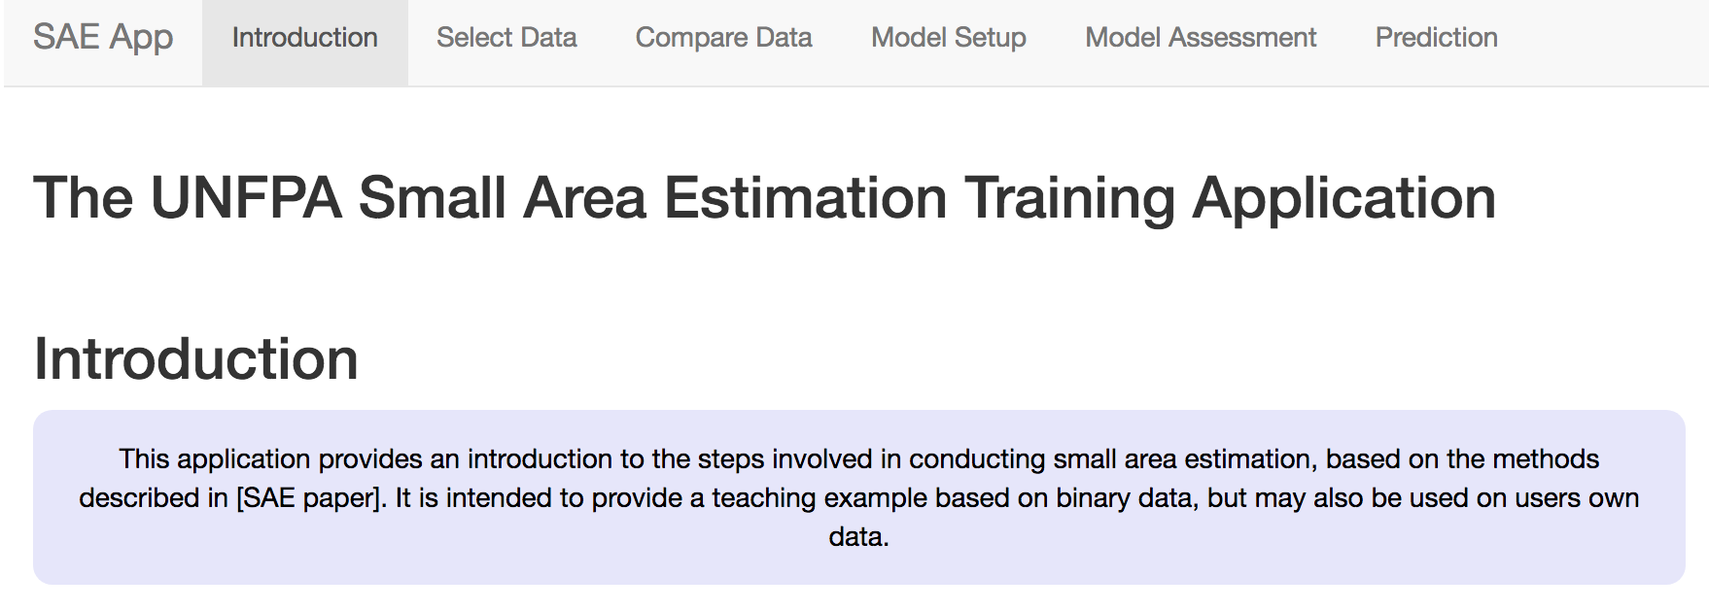Navigate to the Prediction tab

click(x=1436, y=38)
